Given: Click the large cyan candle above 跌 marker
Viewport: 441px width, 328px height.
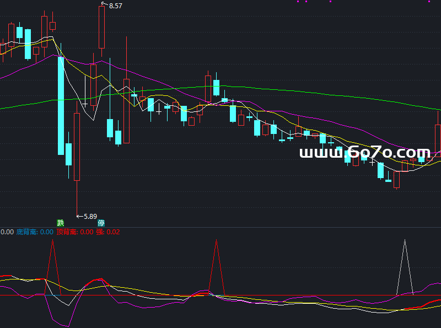Looking at the screenshot, I should click(x=61, y=105).
